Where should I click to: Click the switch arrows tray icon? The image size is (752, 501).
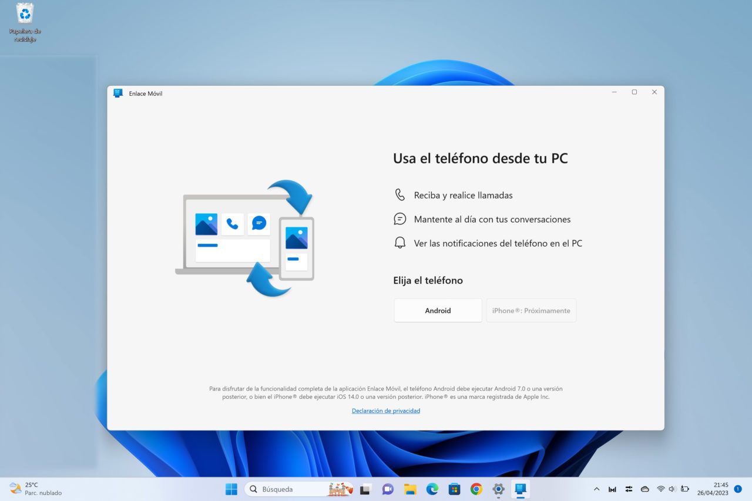(629, 489)
